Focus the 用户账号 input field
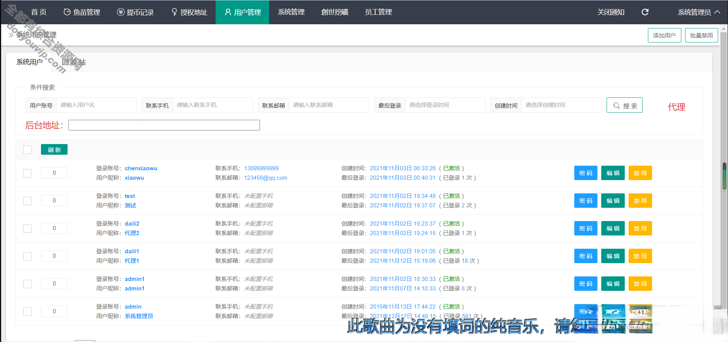 pos(96,105)
